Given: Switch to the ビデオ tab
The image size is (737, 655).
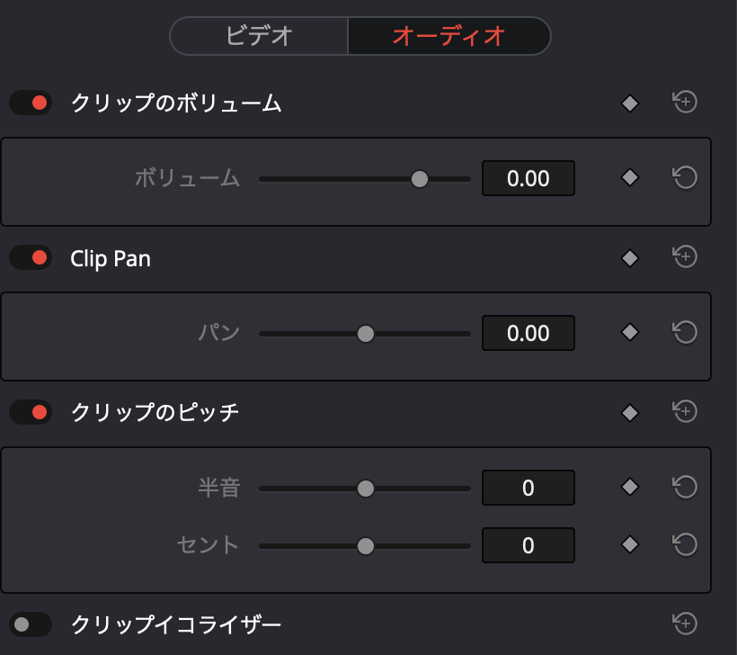Looking at the screenshot, I should point(259,36).
